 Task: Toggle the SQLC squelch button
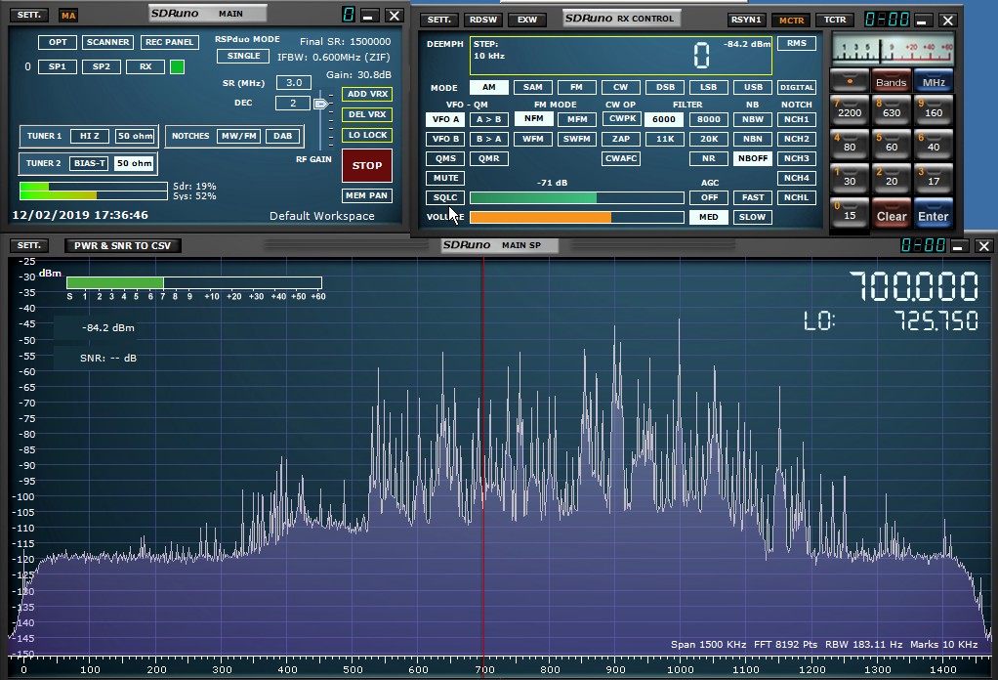445,198
